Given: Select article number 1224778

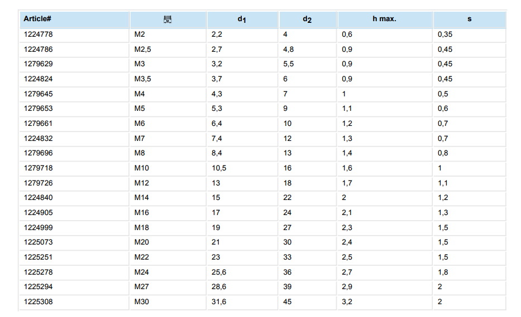Looking at the screenshot, I should tap(38, 35).
